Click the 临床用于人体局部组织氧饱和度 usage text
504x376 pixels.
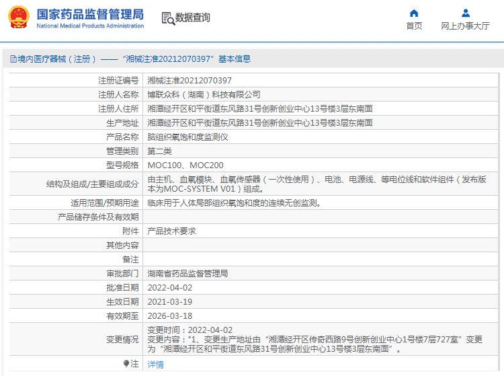pyautogui.click(x=234, y=203)
